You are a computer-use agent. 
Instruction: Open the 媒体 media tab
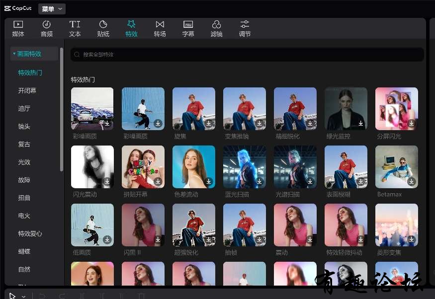pos(18,29)
